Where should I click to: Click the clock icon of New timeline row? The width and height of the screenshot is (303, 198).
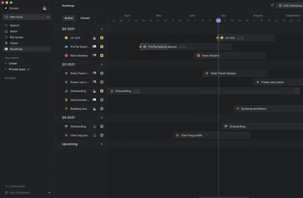coord(66,56)
